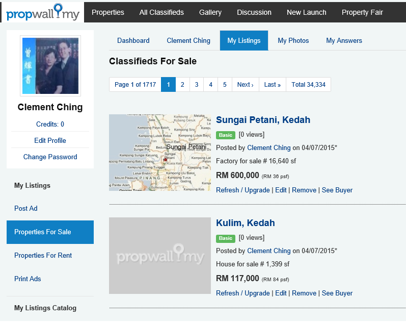Click the propwall.my logo
Screen dimensions: 406x322
tap(43, 12)
